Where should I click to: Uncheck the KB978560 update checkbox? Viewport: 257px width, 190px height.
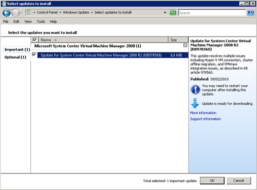click(34, 54)
